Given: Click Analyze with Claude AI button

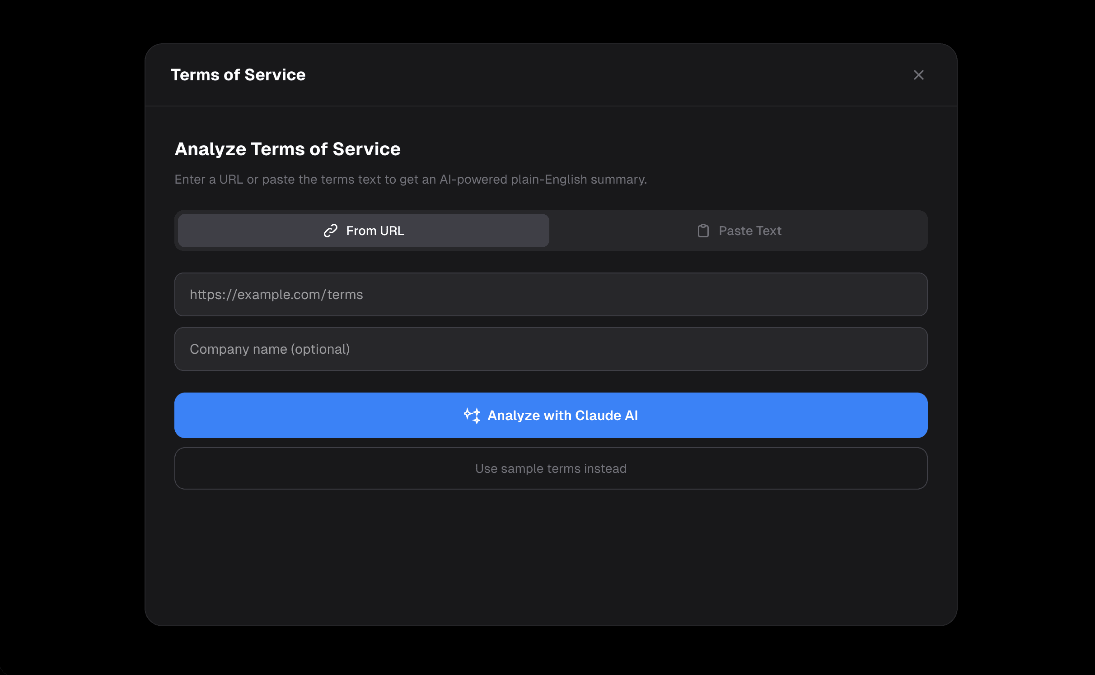Looking at the screenshot, I should click(551, 415).
